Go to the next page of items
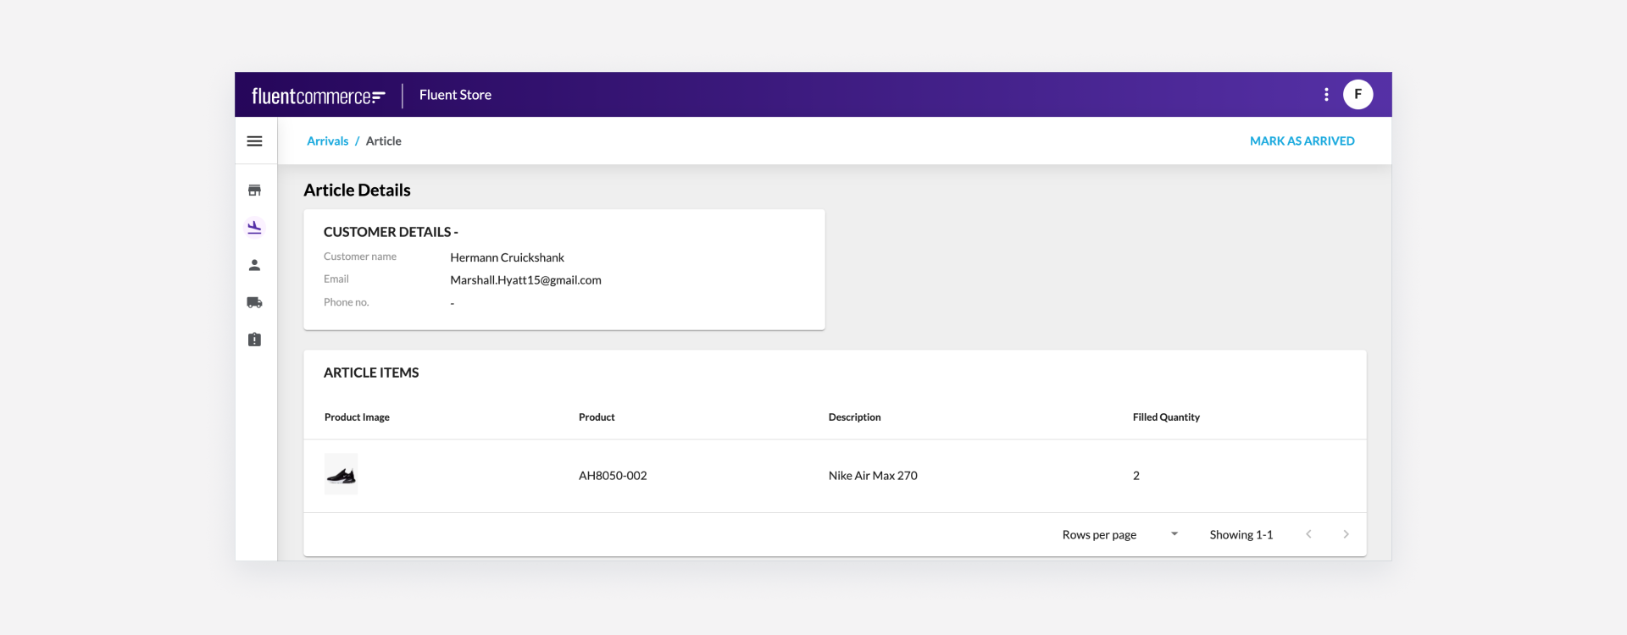1627x635 pixels. click(x=1346, y=534)
